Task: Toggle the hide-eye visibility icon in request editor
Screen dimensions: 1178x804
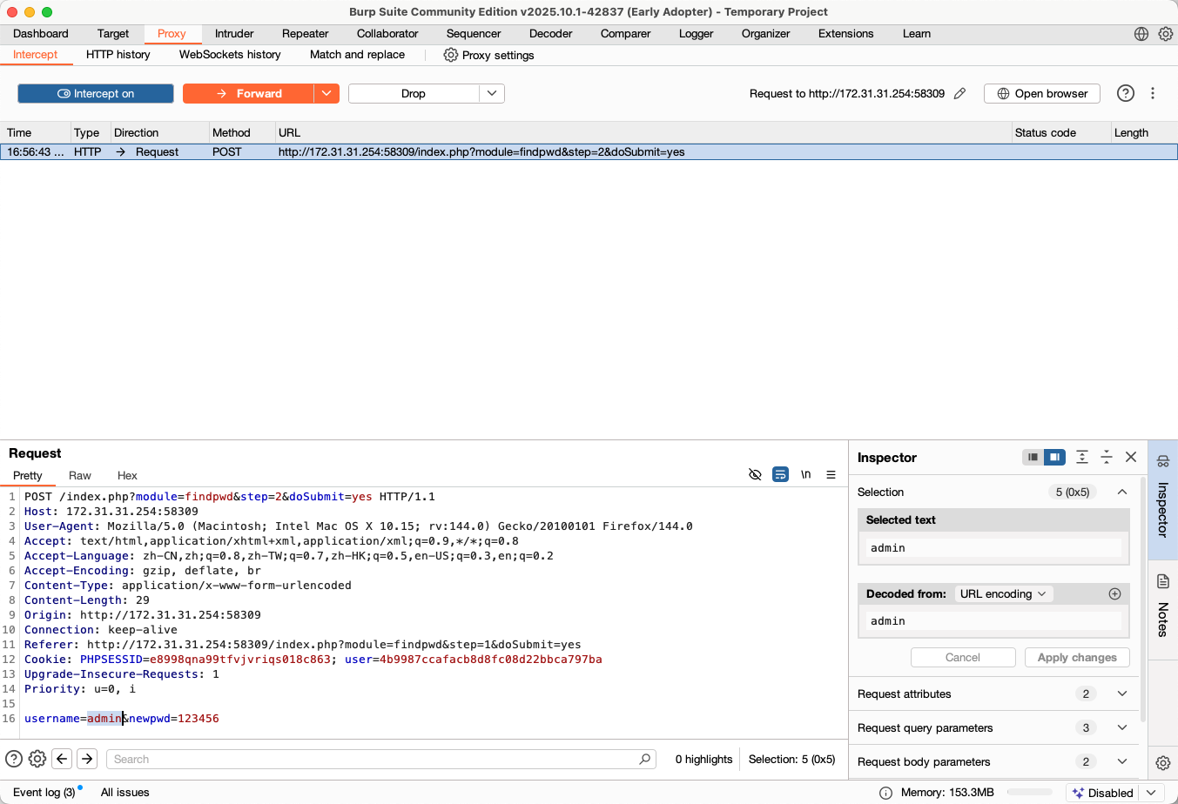Action: tap(755, 474)
